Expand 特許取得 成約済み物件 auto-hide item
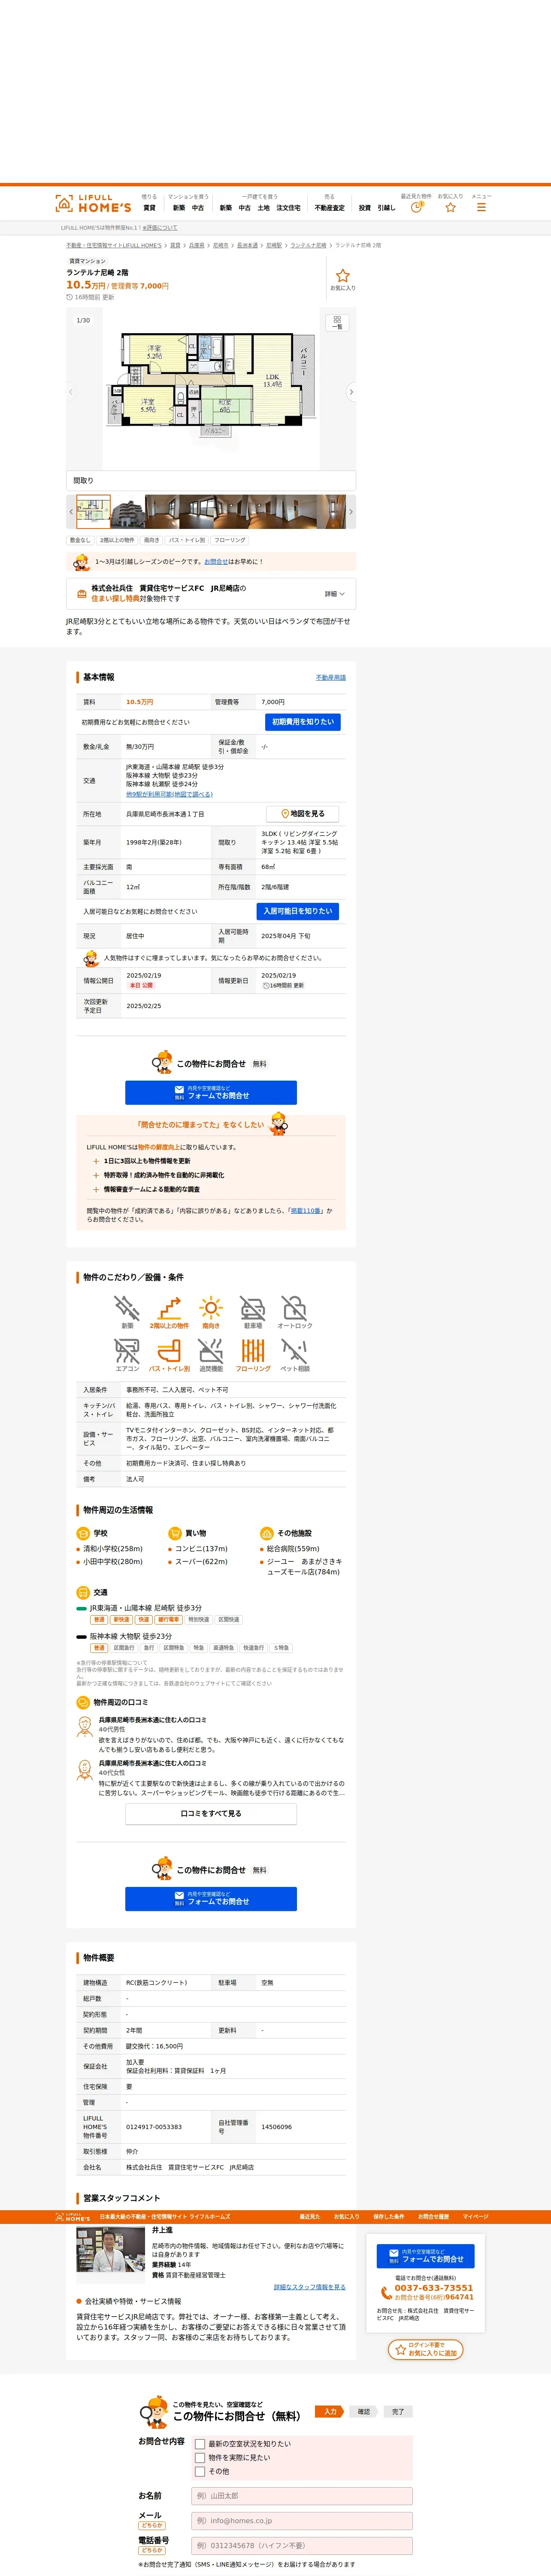Viewport: 551px width, 2576px height. click(158, 1175)
